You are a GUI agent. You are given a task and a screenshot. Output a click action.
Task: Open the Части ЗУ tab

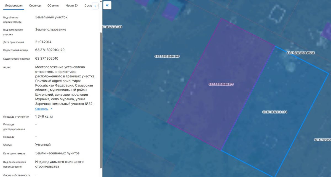(x=72, y=5)
